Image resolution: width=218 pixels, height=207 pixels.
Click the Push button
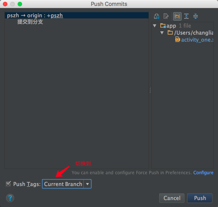[x=200, y=198]
